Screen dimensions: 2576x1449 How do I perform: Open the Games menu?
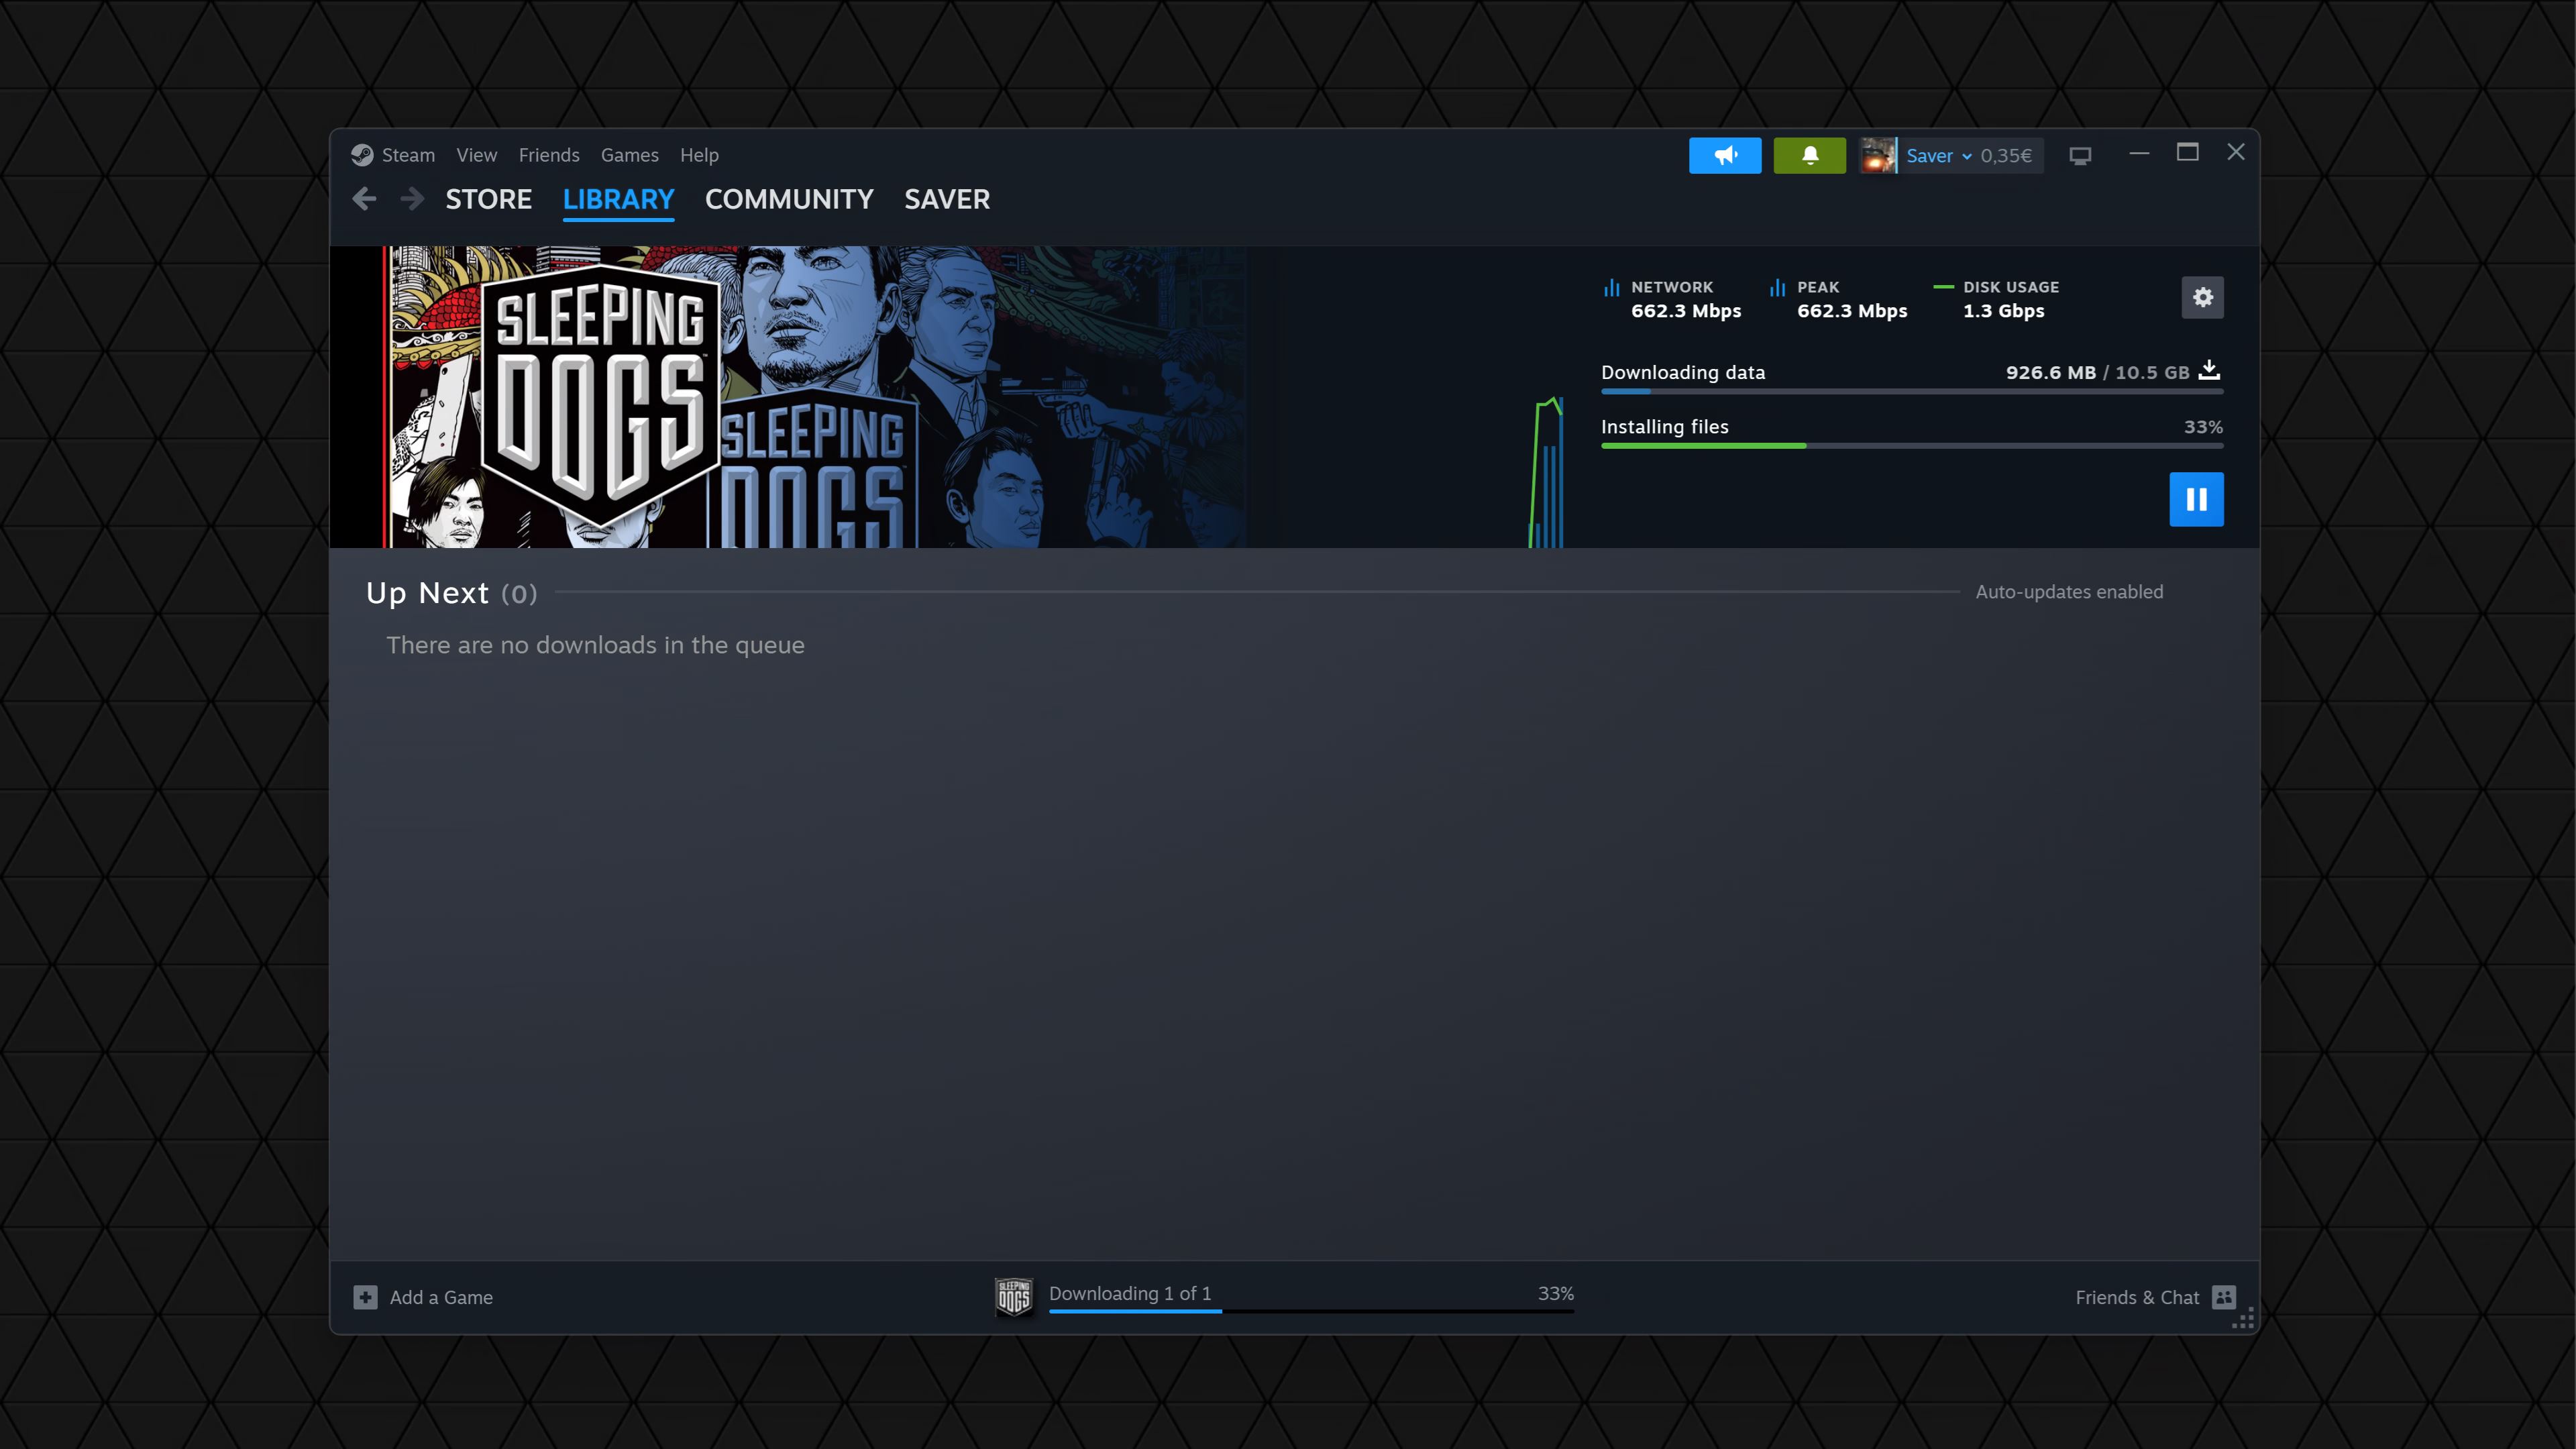tap(629, 155)
